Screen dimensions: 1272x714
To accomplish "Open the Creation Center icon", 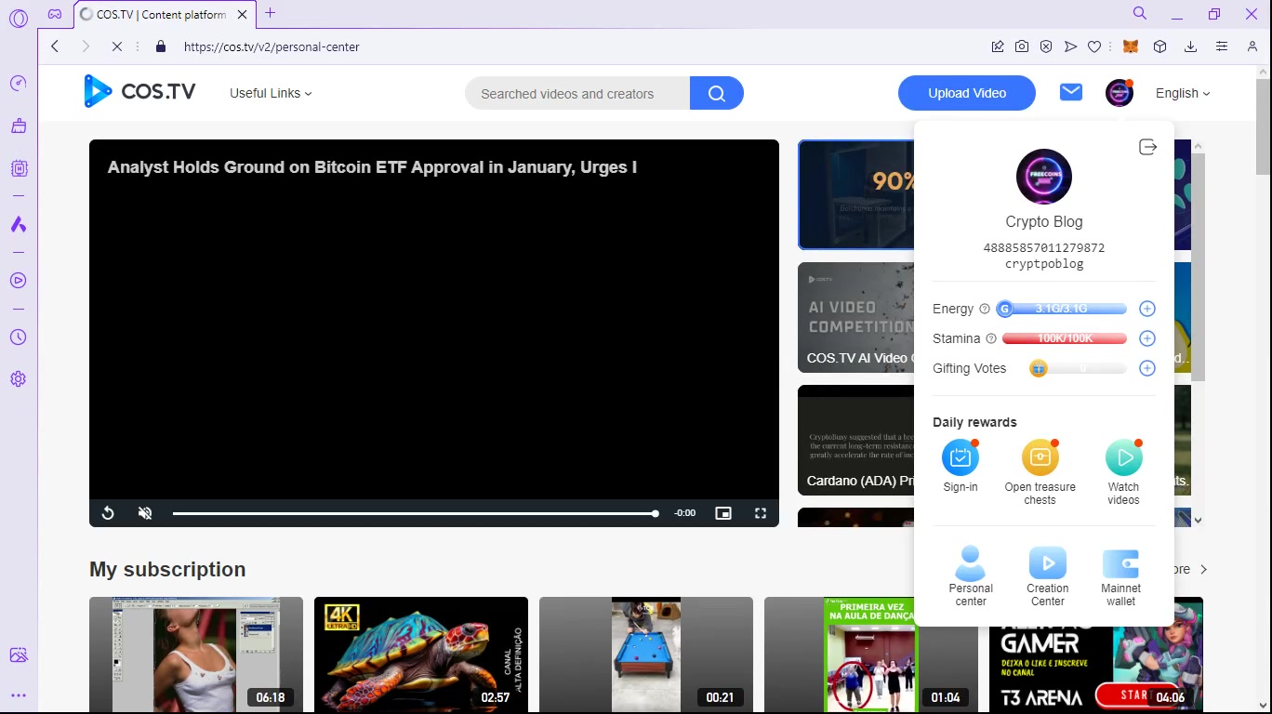I will pyautogui.click(x=1048, y=563).
